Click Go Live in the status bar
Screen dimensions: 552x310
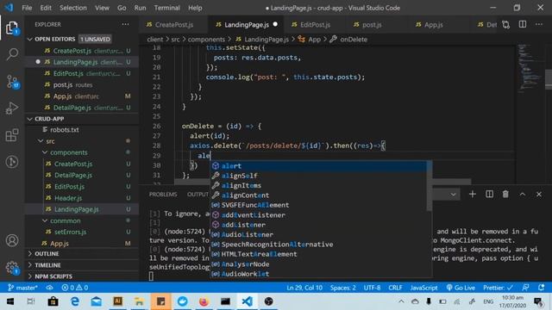461,288
